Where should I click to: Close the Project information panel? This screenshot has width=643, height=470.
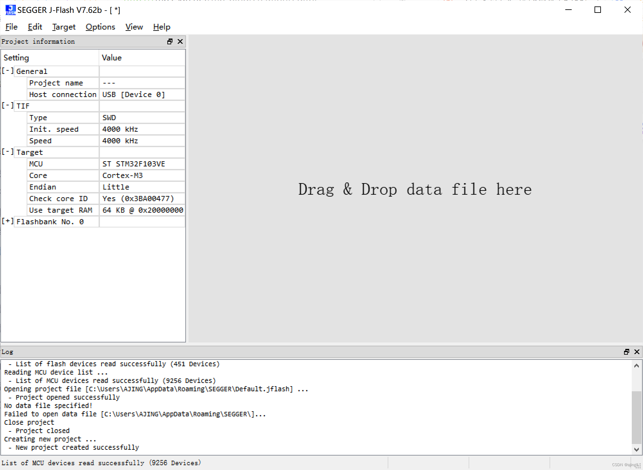[x=180, y=41]
